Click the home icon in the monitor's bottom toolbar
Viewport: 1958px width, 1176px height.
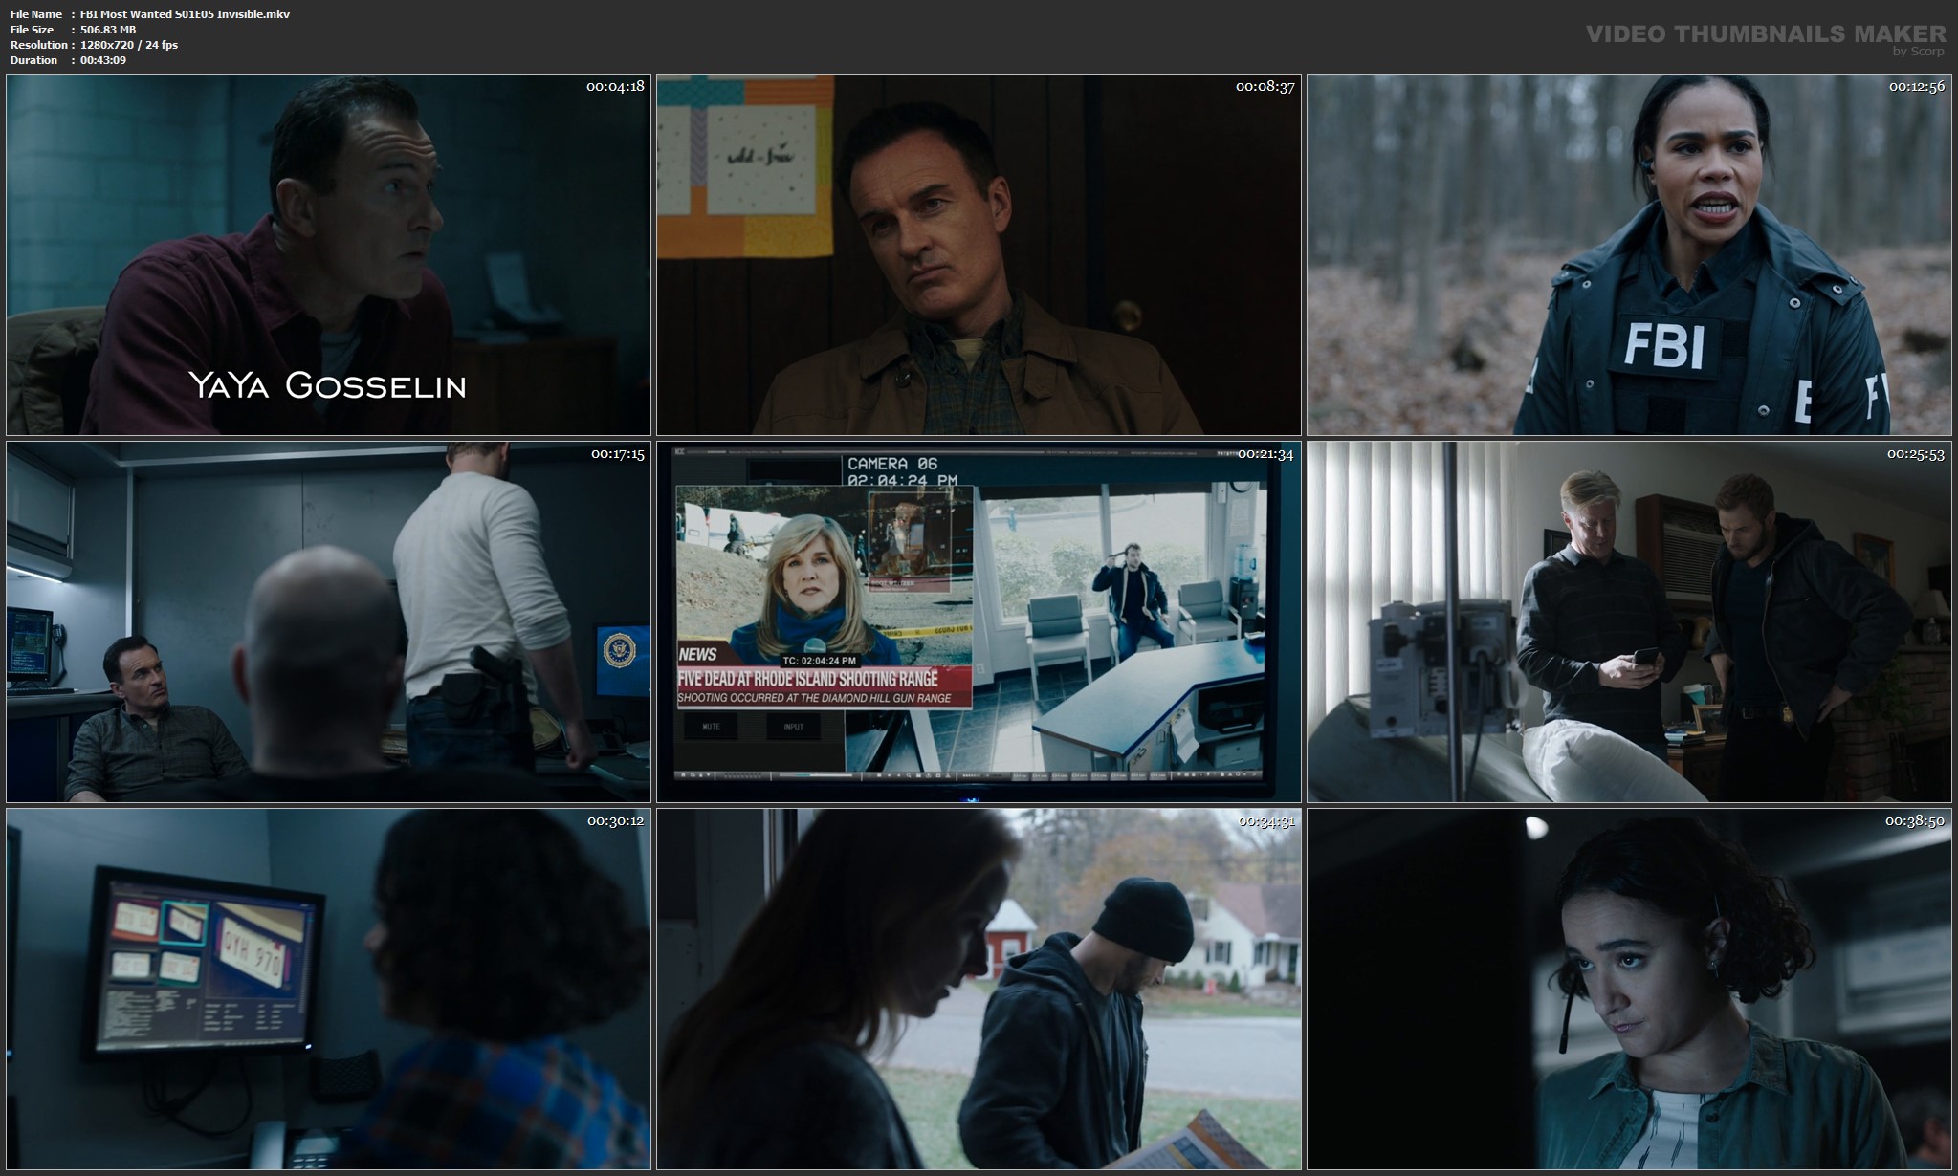pyautogui.click(x=683, y=775)
